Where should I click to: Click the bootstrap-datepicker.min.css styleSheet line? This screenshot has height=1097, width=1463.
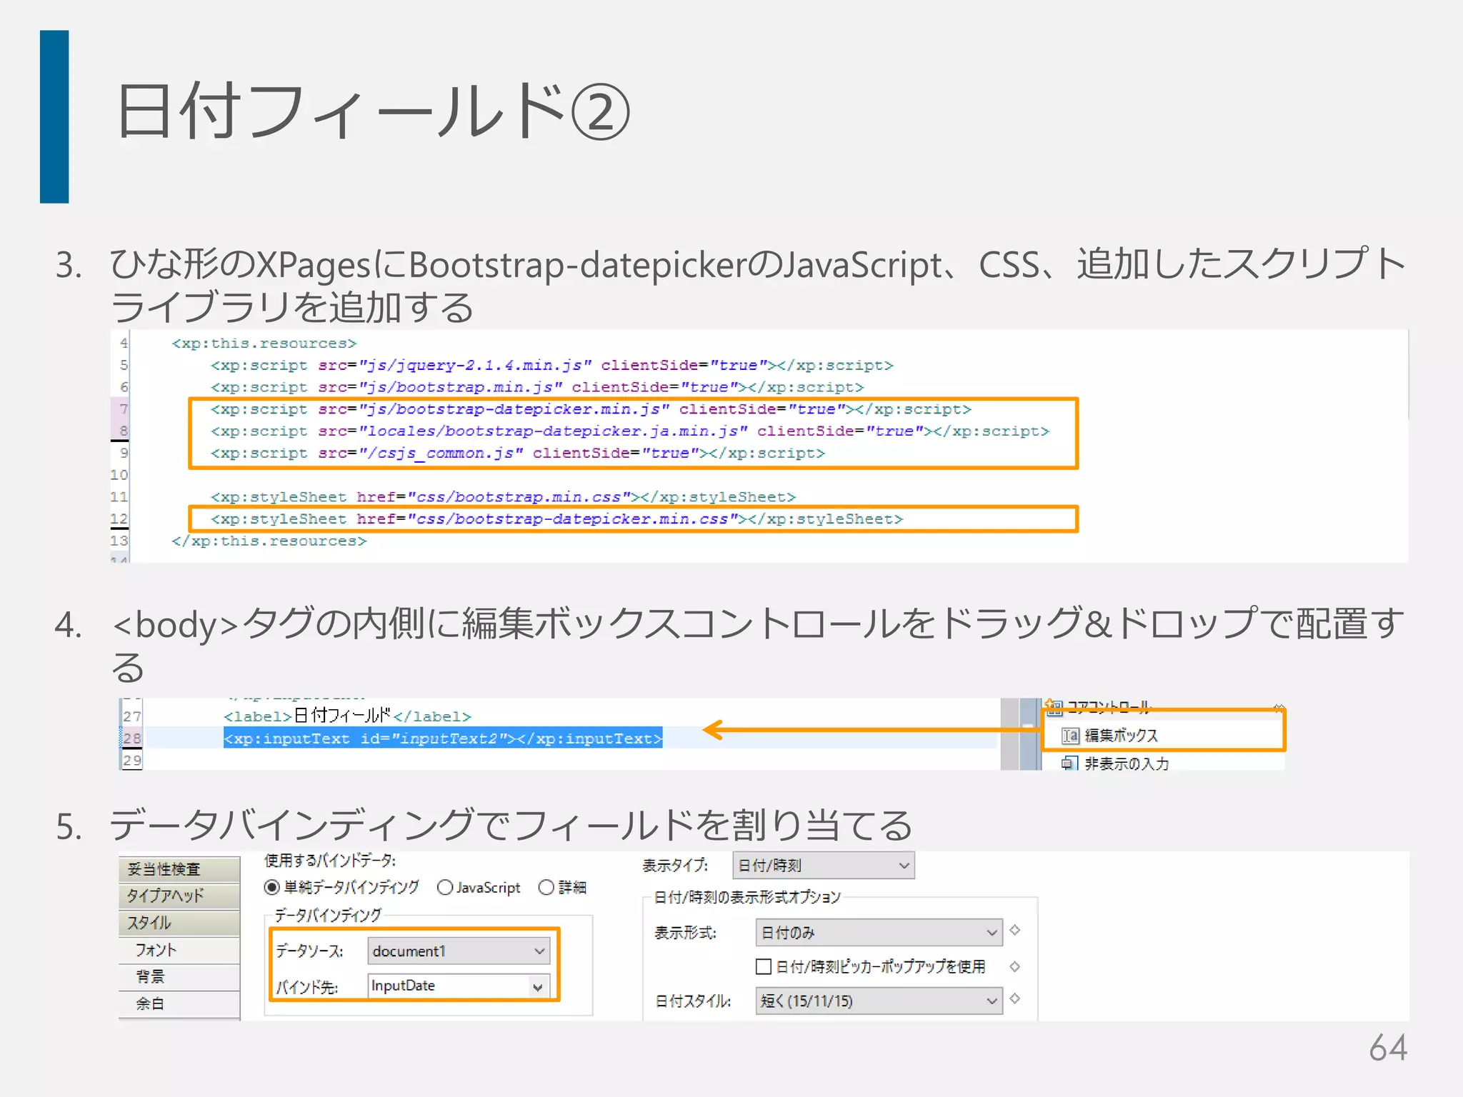(556, 519)
